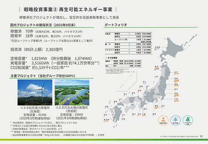Click the 奈良 map label

tap(139, 114)
